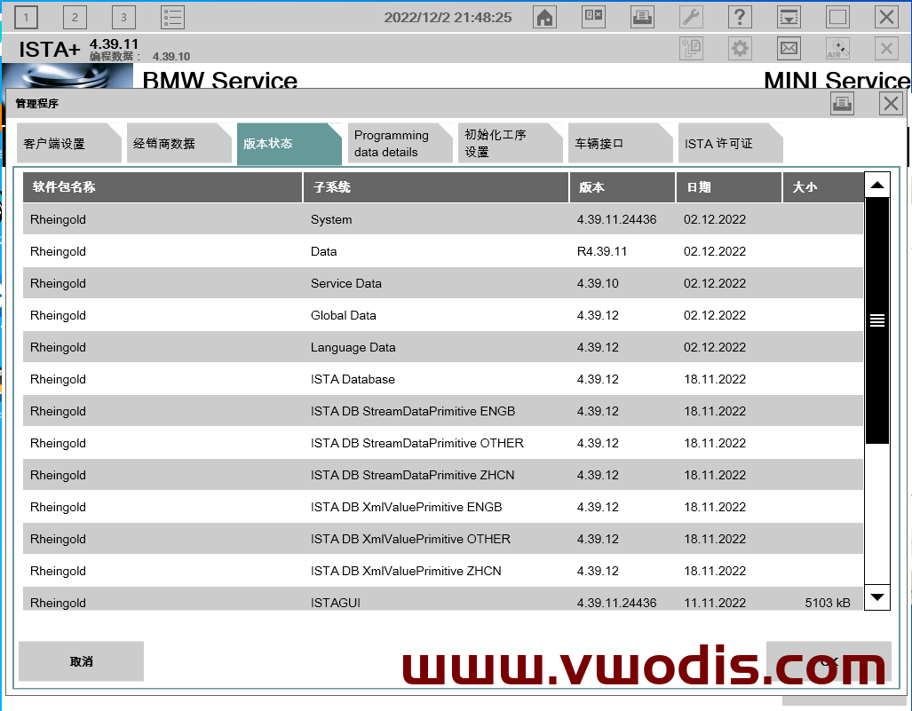Open the 初始化工序设置 tab
This screenshot has height=711, width=912.
pos(510,143)
